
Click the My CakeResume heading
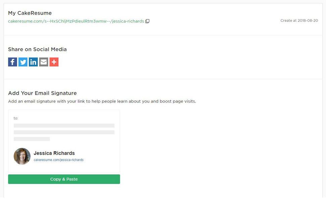click(30, 13)
